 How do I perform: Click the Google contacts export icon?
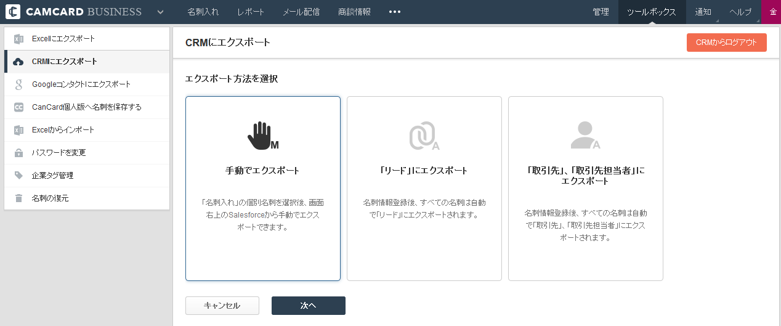18,84
